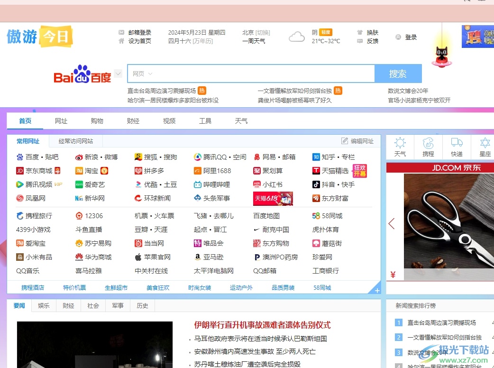Expand the search engine switcher arrow beside Baidu
This screenshot has width=494, height=368.
[118, 74]
